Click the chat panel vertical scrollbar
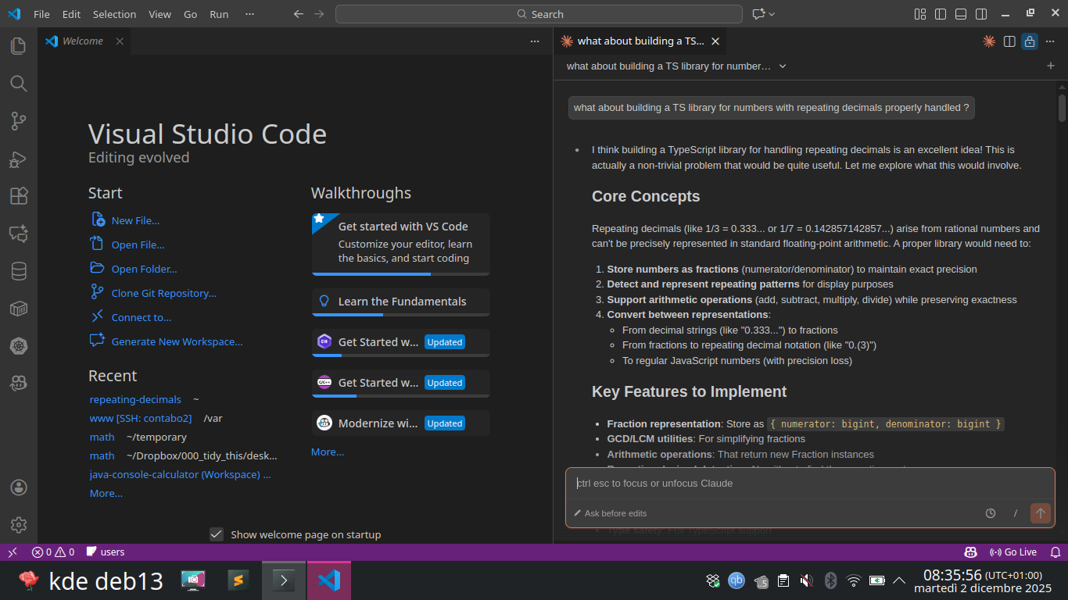This screenshot has width=1068, height=600. pos(1062,108)
